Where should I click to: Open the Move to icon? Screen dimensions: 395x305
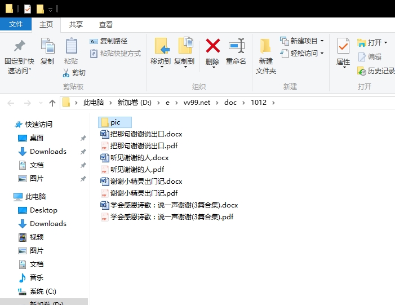[x=161, y=46]
